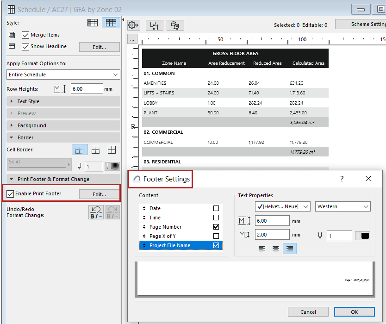This screenshot has height=324, width=386.
Task: Apply the all cell borders icon
Action: tap(111, 150)
